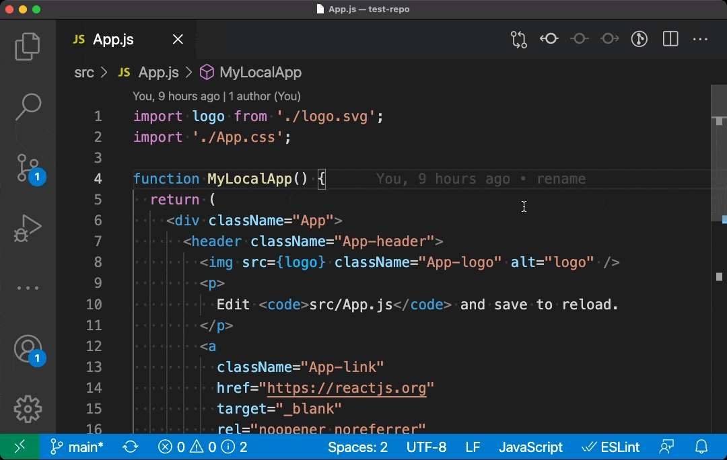Open the Search view
This screenshot has height=460, width=727.
coord(28,106)
